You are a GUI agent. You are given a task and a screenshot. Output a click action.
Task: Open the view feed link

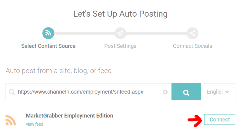click(35, 124)
